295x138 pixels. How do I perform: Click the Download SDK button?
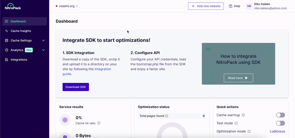[x=76, y=87]
